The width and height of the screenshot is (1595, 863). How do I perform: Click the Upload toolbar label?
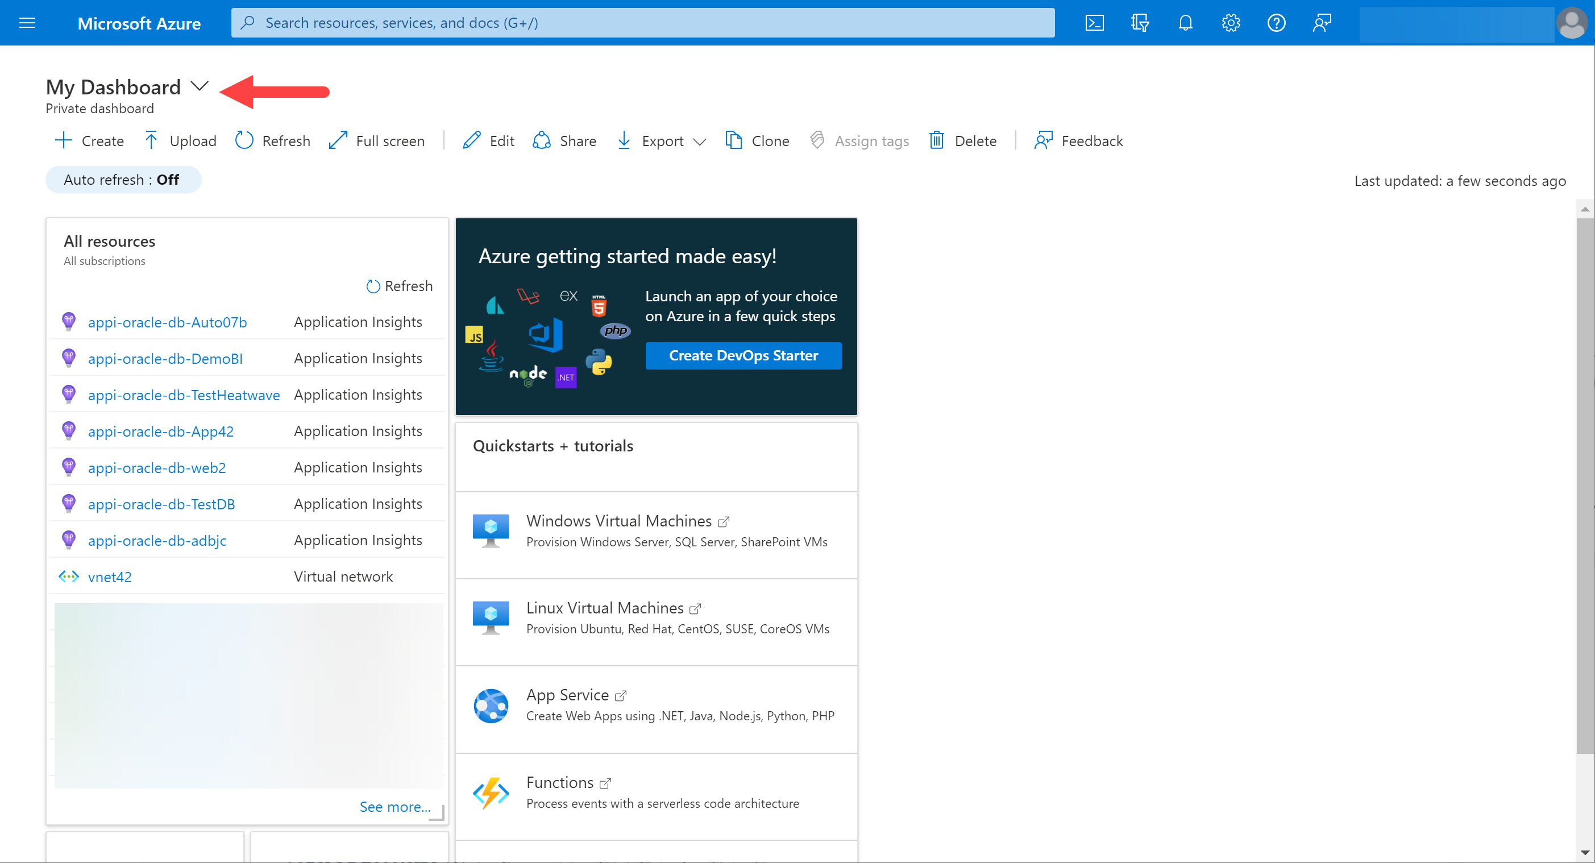point(193,141)
